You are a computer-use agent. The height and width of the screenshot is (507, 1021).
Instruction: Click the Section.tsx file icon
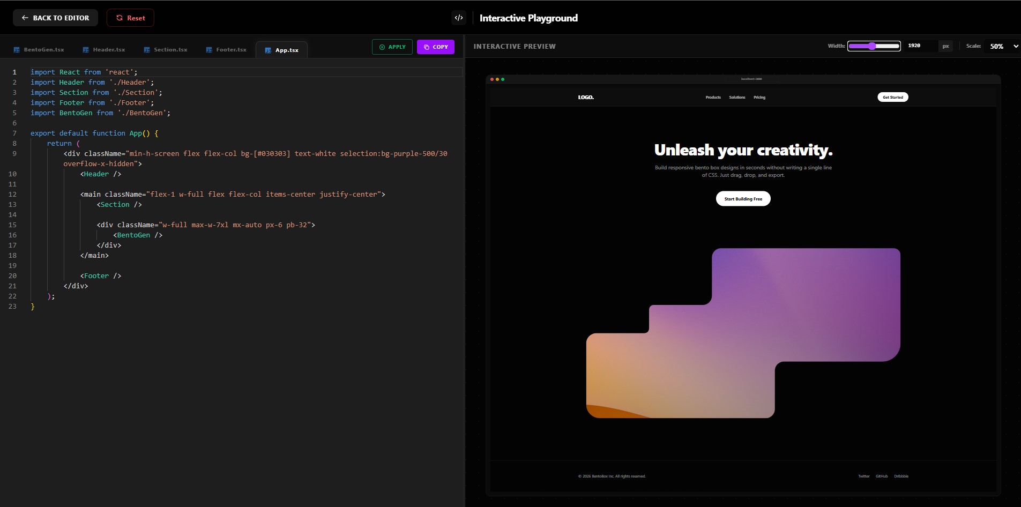[x=147, y=50]
